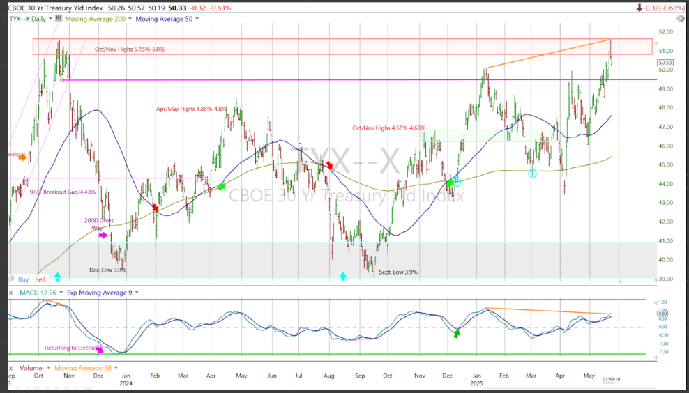
Task: Expand the Volume indicator dropdown arrow
Action: [x=48, y=368]
